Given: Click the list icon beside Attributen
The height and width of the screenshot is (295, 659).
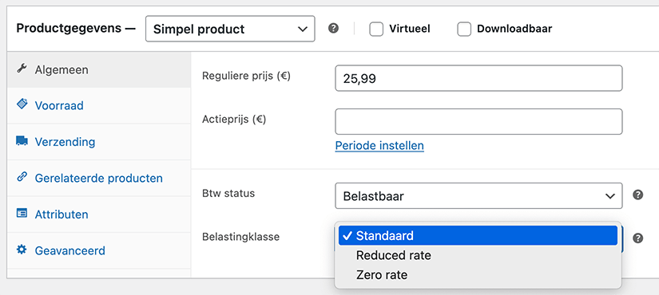Looking at the screenshot, I should tap(22, 214).
